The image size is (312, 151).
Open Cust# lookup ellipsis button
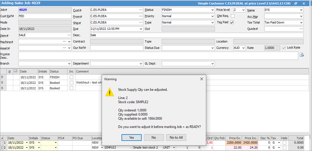point(140,10)
